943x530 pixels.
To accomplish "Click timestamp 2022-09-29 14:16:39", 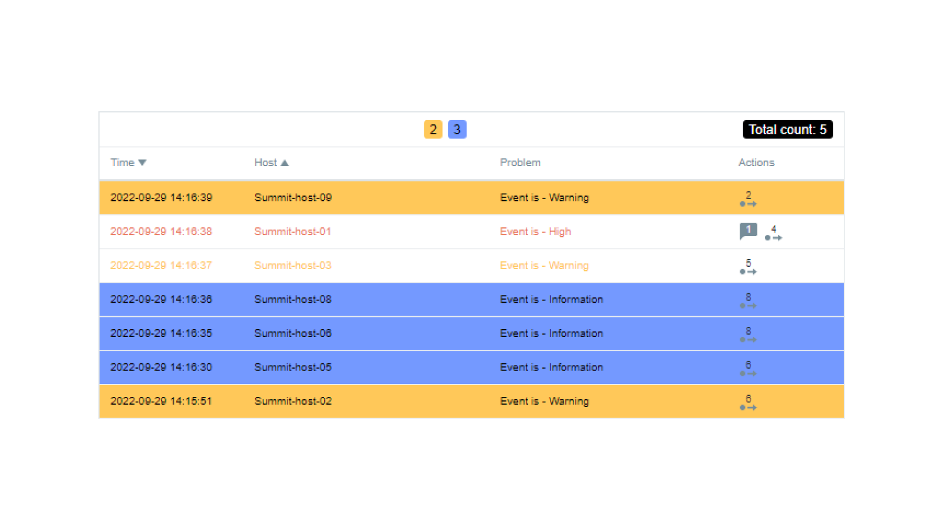I will click(161, 197).
